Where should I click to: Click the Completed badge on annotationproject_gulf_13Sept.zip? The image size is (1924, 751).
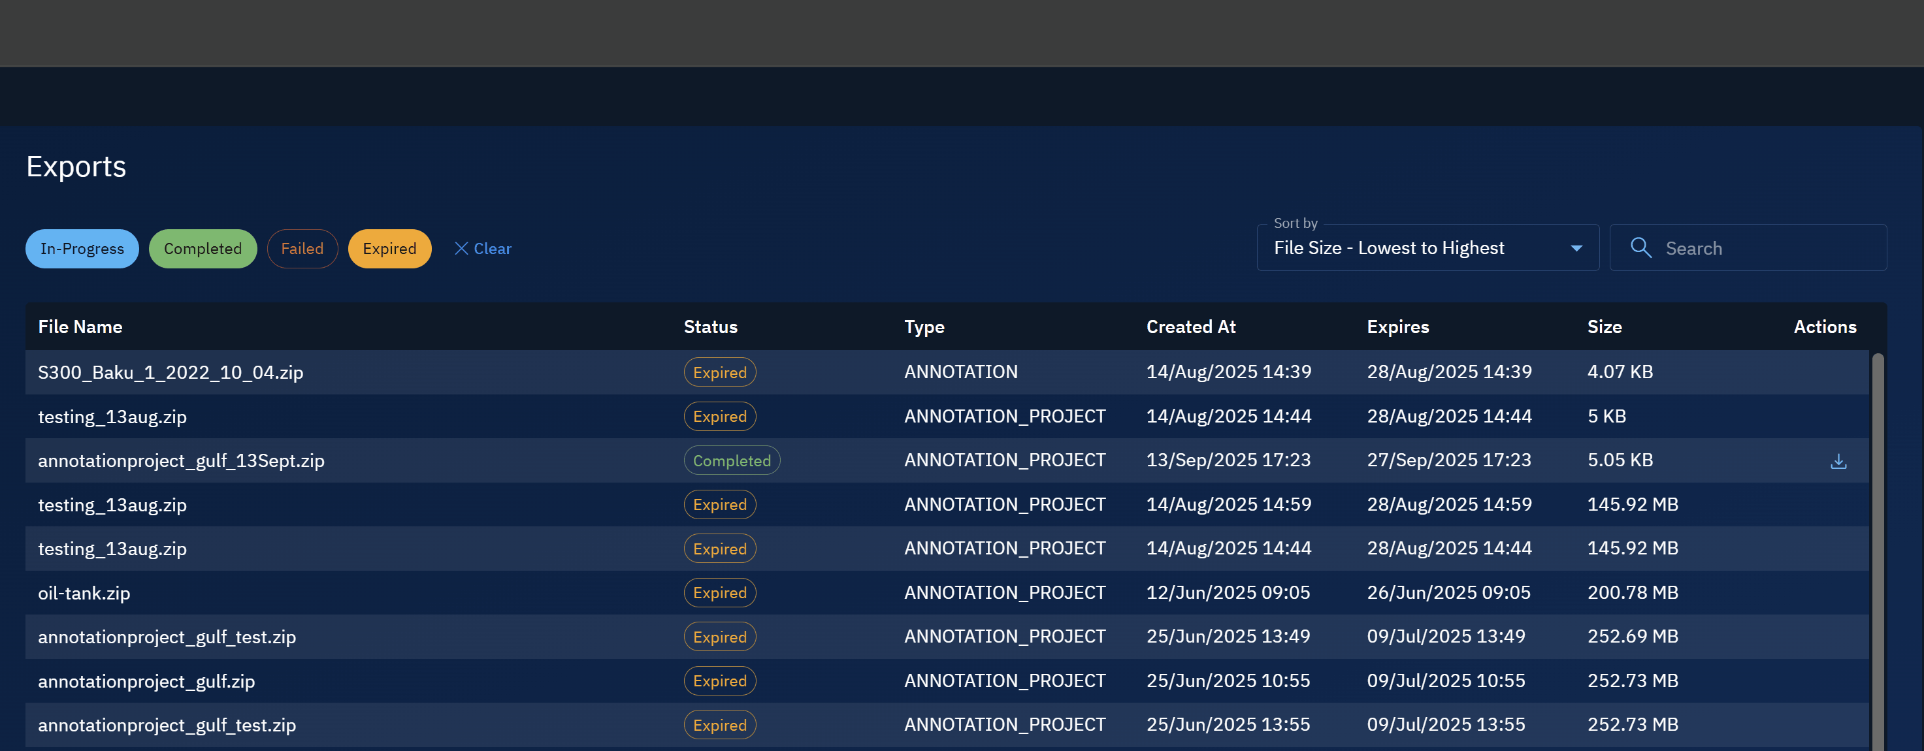point(731,460)
